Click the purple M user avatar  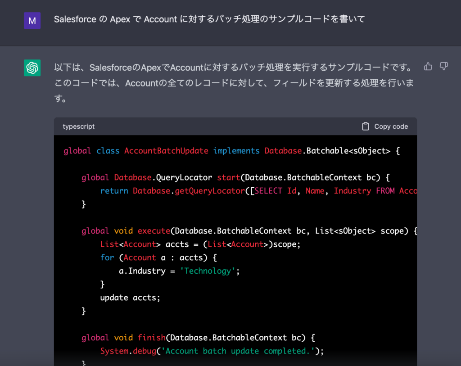32,20
